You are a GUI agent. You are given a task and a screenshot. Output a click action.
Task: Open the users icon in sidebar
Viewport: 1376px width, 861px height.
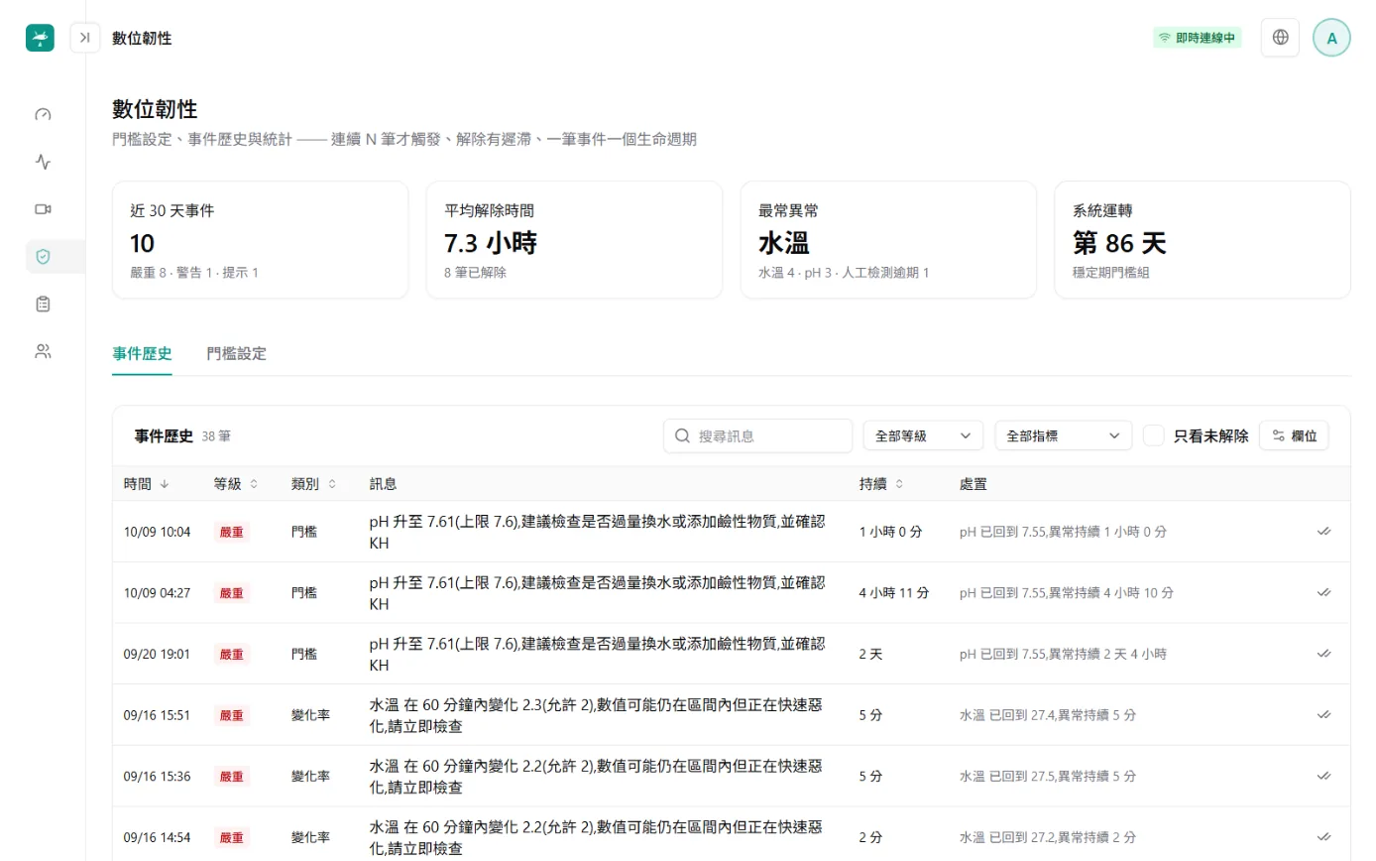click(x=43, y=351)
